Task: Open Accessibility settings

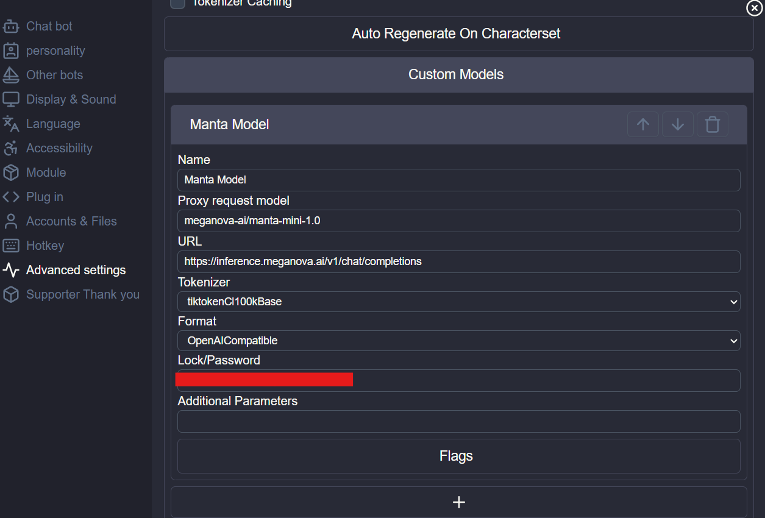Action: [x=59, y=148]
